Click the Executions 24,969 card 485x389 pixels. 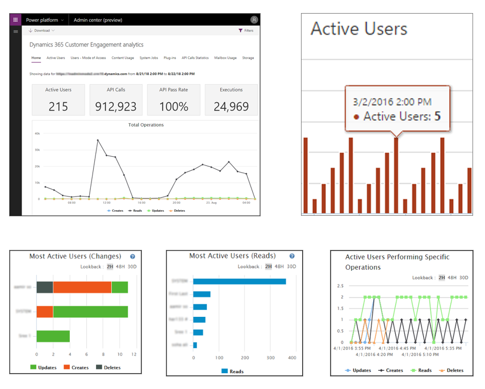point(231,100)
